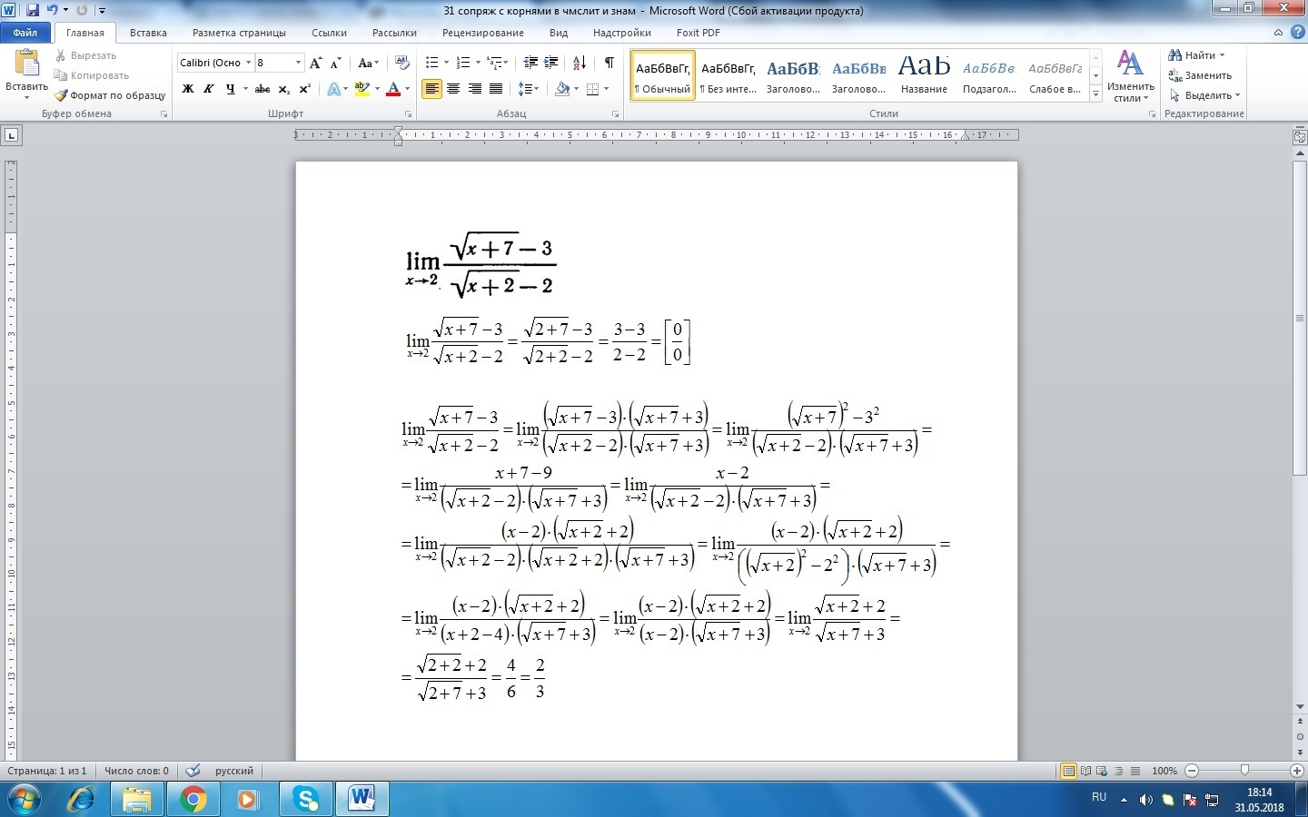Image resolution: width=1308 pixels, height=817 pixels.
Task: Switch to the Вставка tab
Action: [148, 33]
